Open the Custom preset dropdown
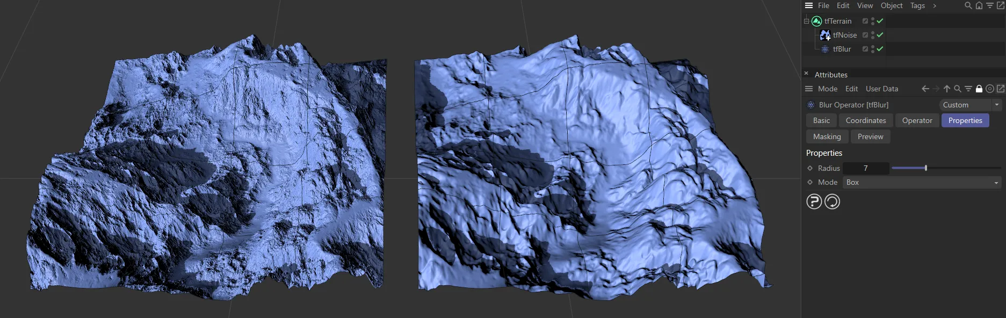 tap(970, 105)
